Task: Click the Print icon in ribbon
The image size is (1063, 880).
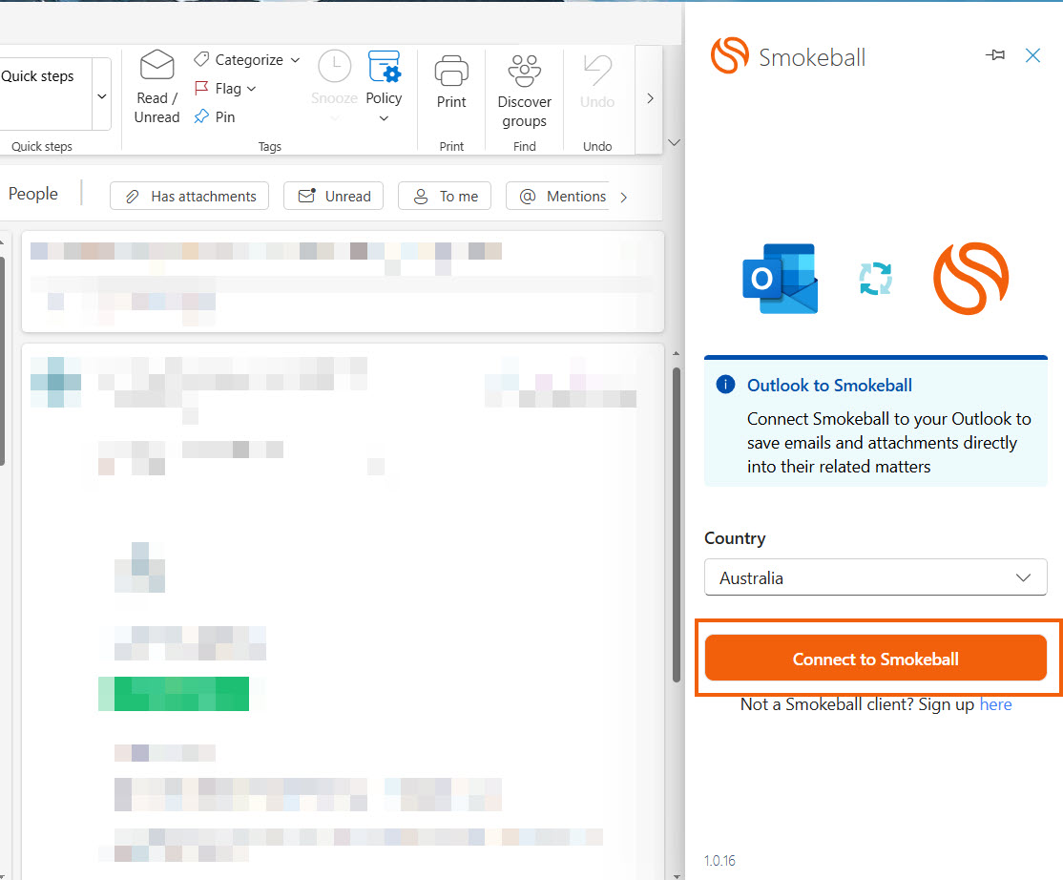Action: point(451,73)
